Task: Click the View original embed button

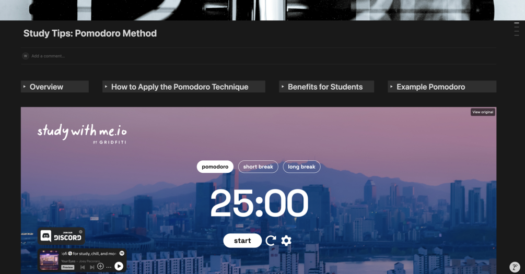Action: [x=483, y=112]
